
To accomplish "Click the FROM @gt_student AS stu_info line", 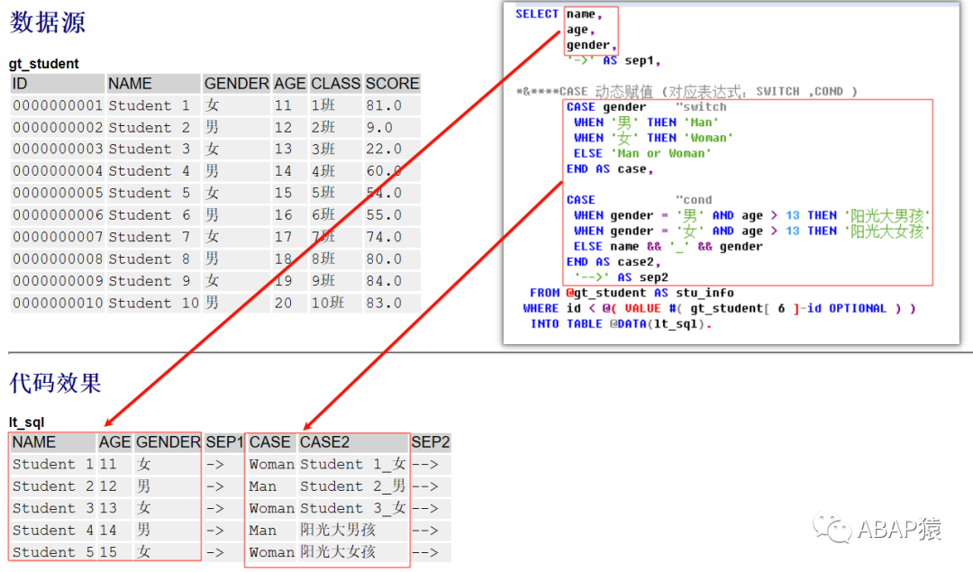I will (x=632, y=293).
